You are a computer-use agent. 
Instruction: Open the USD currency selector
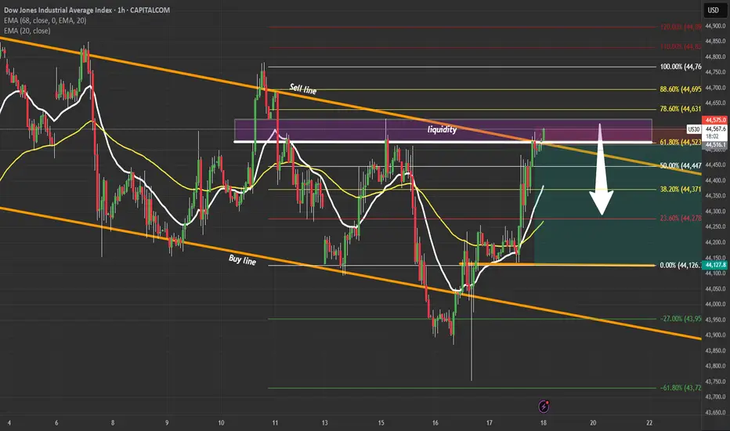coord(713,9)
